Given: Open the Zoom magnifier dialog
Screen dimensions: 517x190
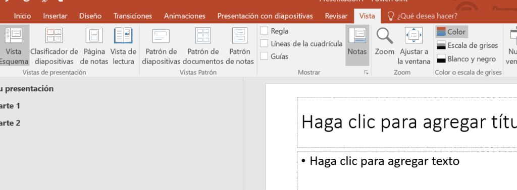Looking at the screenshot, I should pyautogui.click(x=384, y=42).
